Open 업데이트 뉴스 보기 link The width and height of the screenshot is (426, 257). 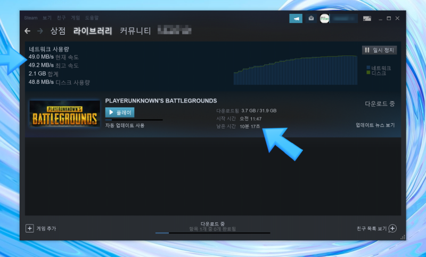375,125
